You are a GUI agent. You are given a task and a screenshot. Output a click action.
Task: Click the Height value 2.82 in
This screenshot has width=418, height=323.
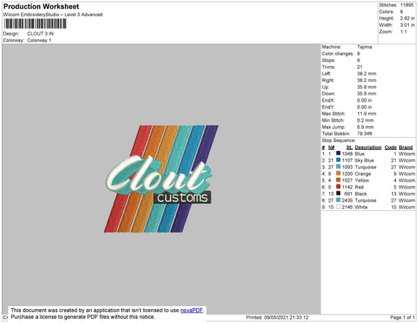coord(408,18)
